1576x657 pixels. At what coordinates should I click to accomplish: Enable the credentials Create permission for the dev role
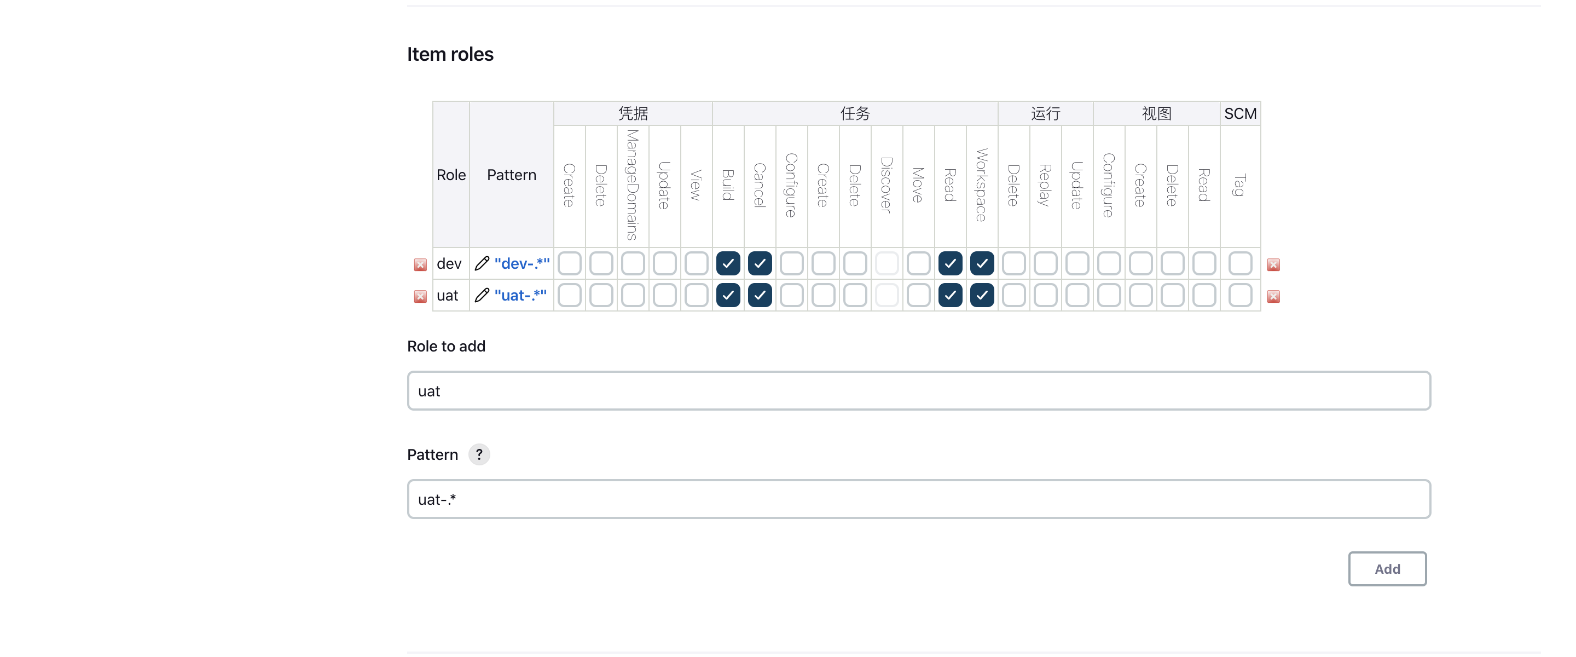coord(569,263)
